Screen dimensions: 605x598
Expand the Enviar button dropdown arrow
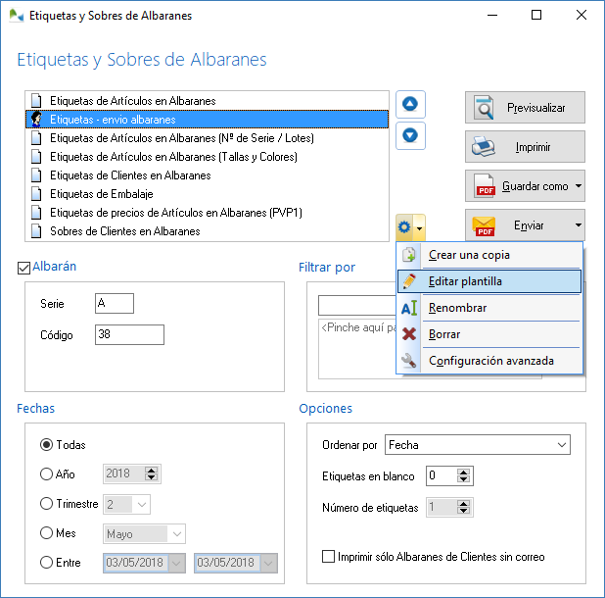coord(578,224)
